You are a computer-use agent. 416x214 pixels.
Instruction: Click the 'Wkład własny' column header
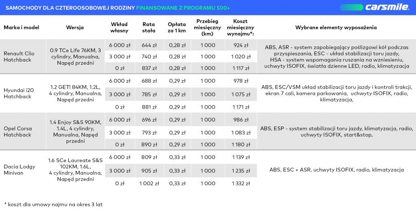[x=119, y=28]
